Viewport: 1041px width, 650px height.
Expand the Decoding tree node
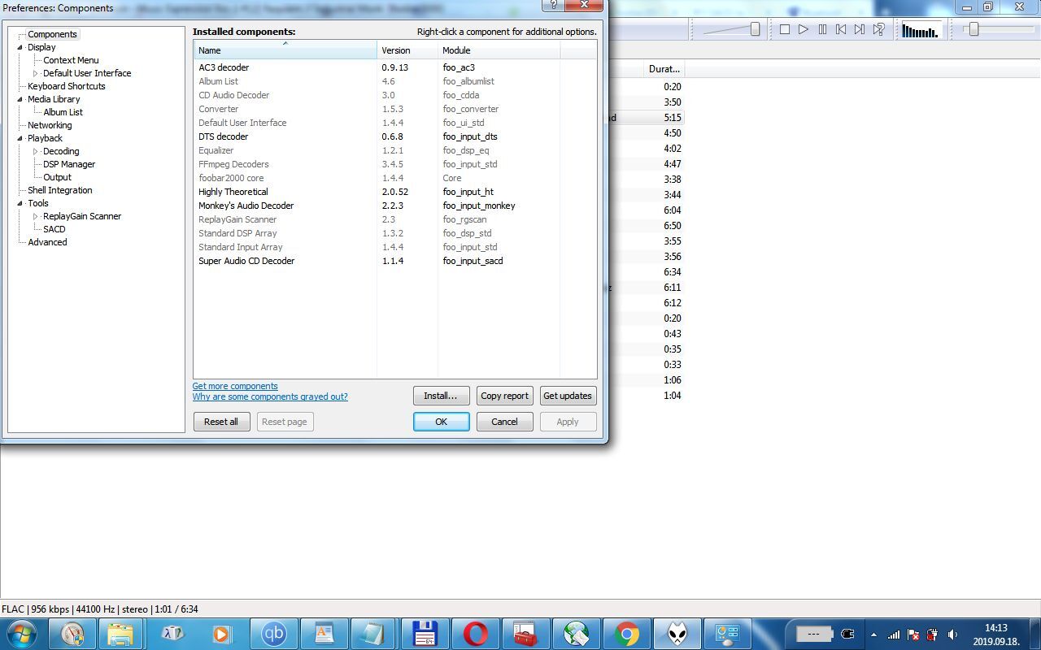(x=36, y=151)
